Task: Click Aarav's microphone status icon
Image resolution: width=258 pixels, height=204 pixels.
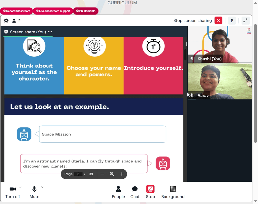Action: [x=192, y=95]
